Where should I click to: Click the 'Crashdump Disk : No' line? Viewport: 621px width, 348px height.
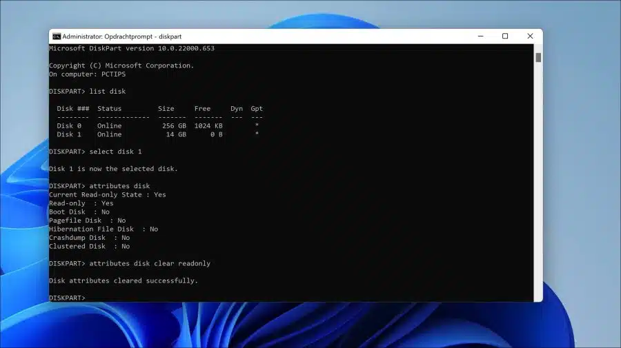pos(90,238)
